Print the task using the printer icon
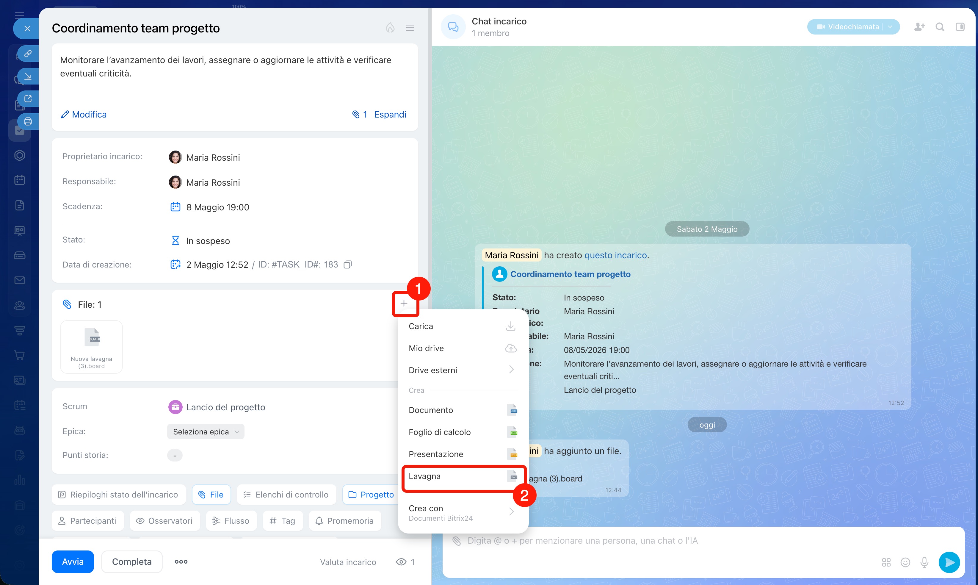This screenshot has width=978, height=585. click(x=28, y=121)
